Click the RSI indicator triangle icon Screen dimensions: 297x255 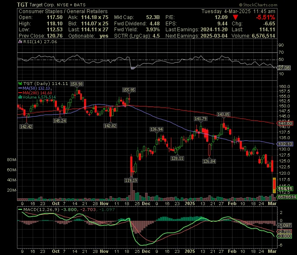pos(20,41)
